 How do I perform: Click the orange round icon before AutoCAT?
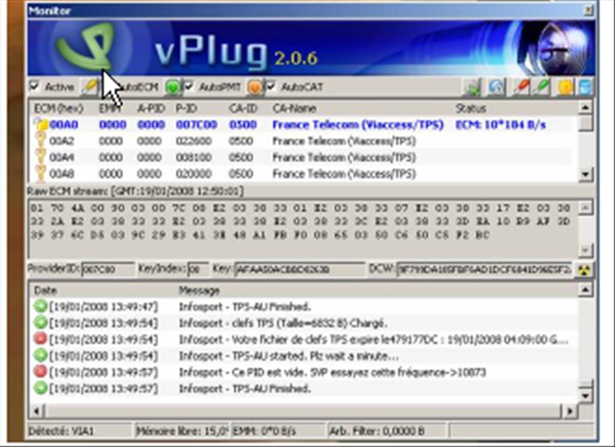tap(254, 87)
